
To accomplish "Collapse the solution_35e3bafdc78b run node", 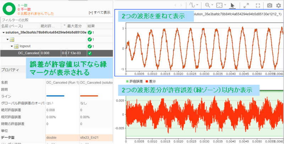I will pyautogui.click(x=4, y=32).
